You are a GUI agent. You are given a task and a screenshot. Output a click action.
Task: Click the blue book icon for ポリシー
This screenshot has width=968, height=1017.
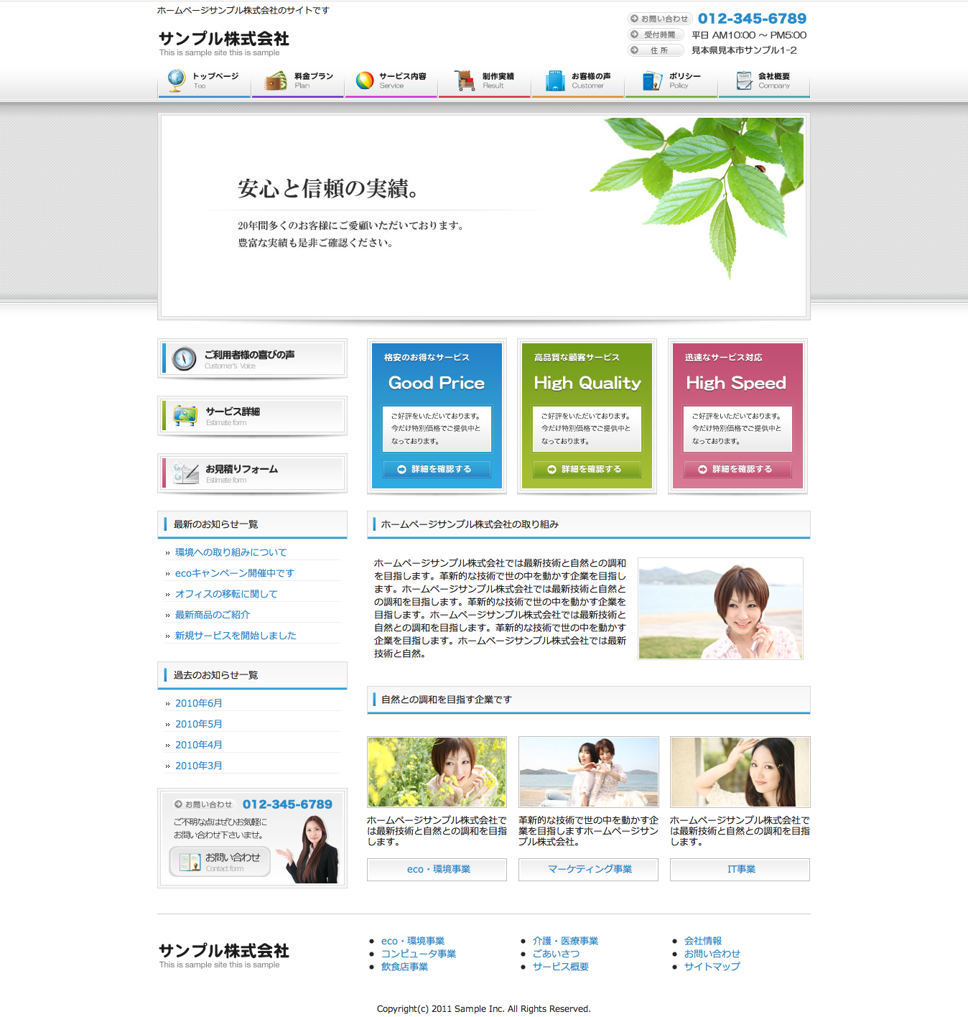(652, 80)
